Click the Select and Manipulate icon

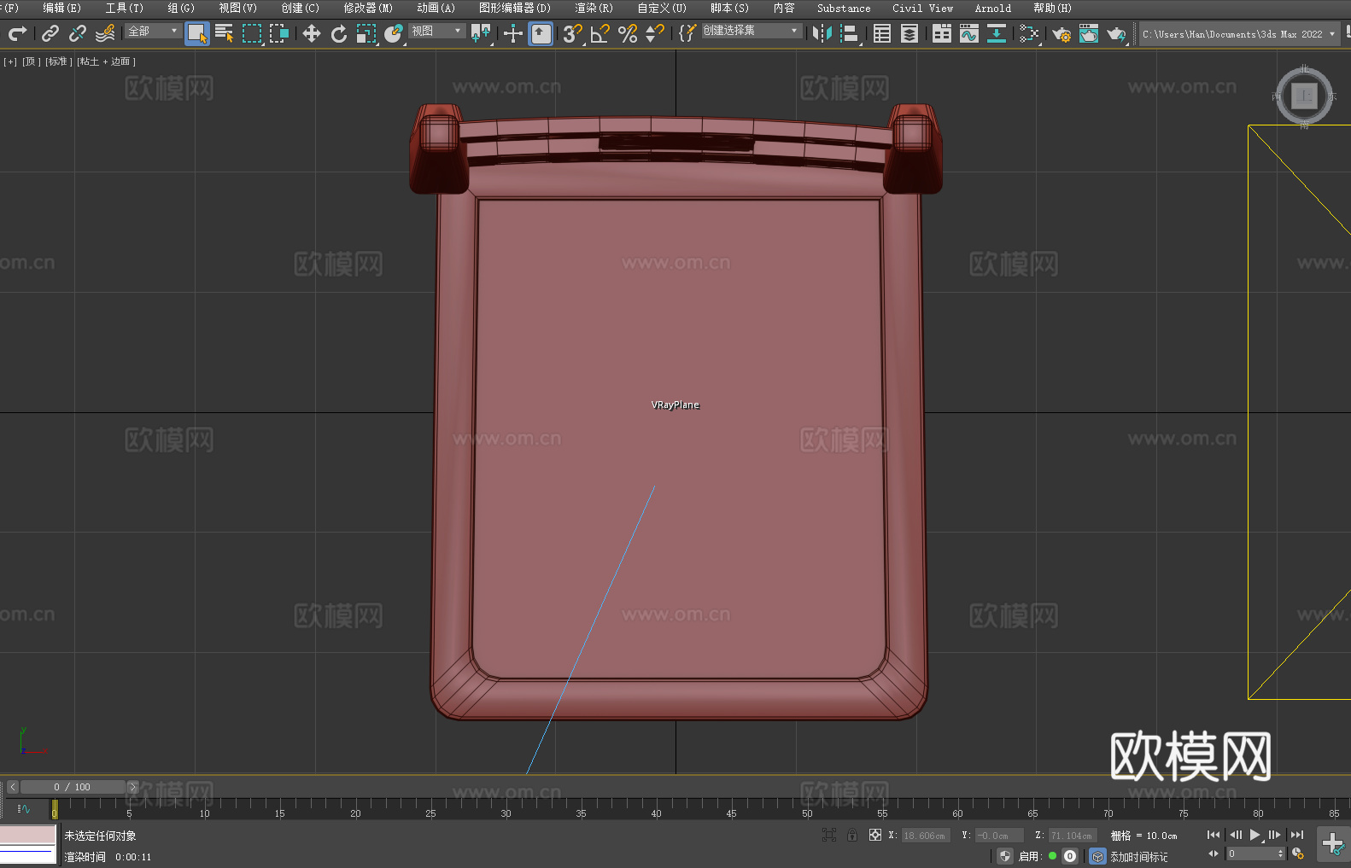click(x=513, y=33)
